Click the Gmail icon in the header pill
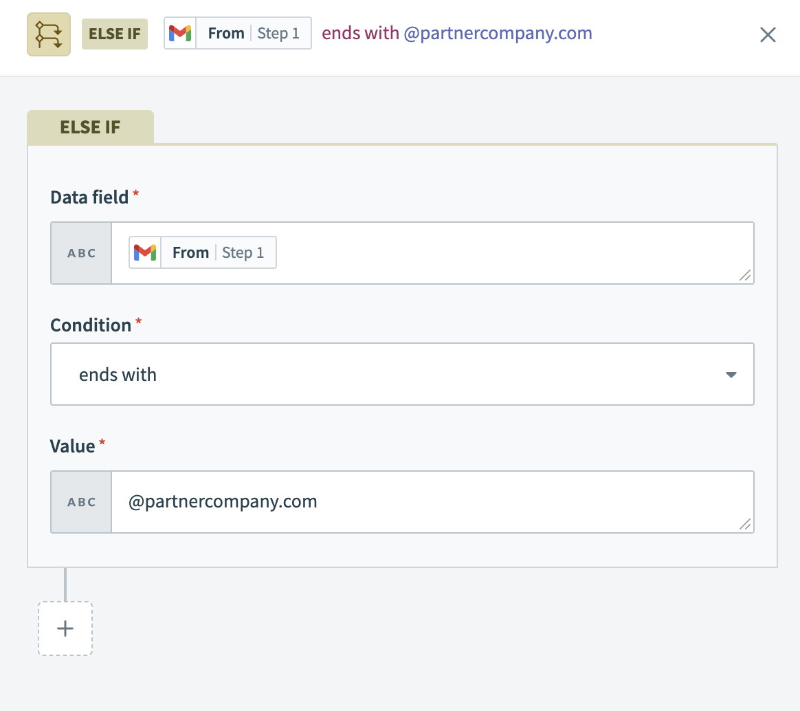 180,32
